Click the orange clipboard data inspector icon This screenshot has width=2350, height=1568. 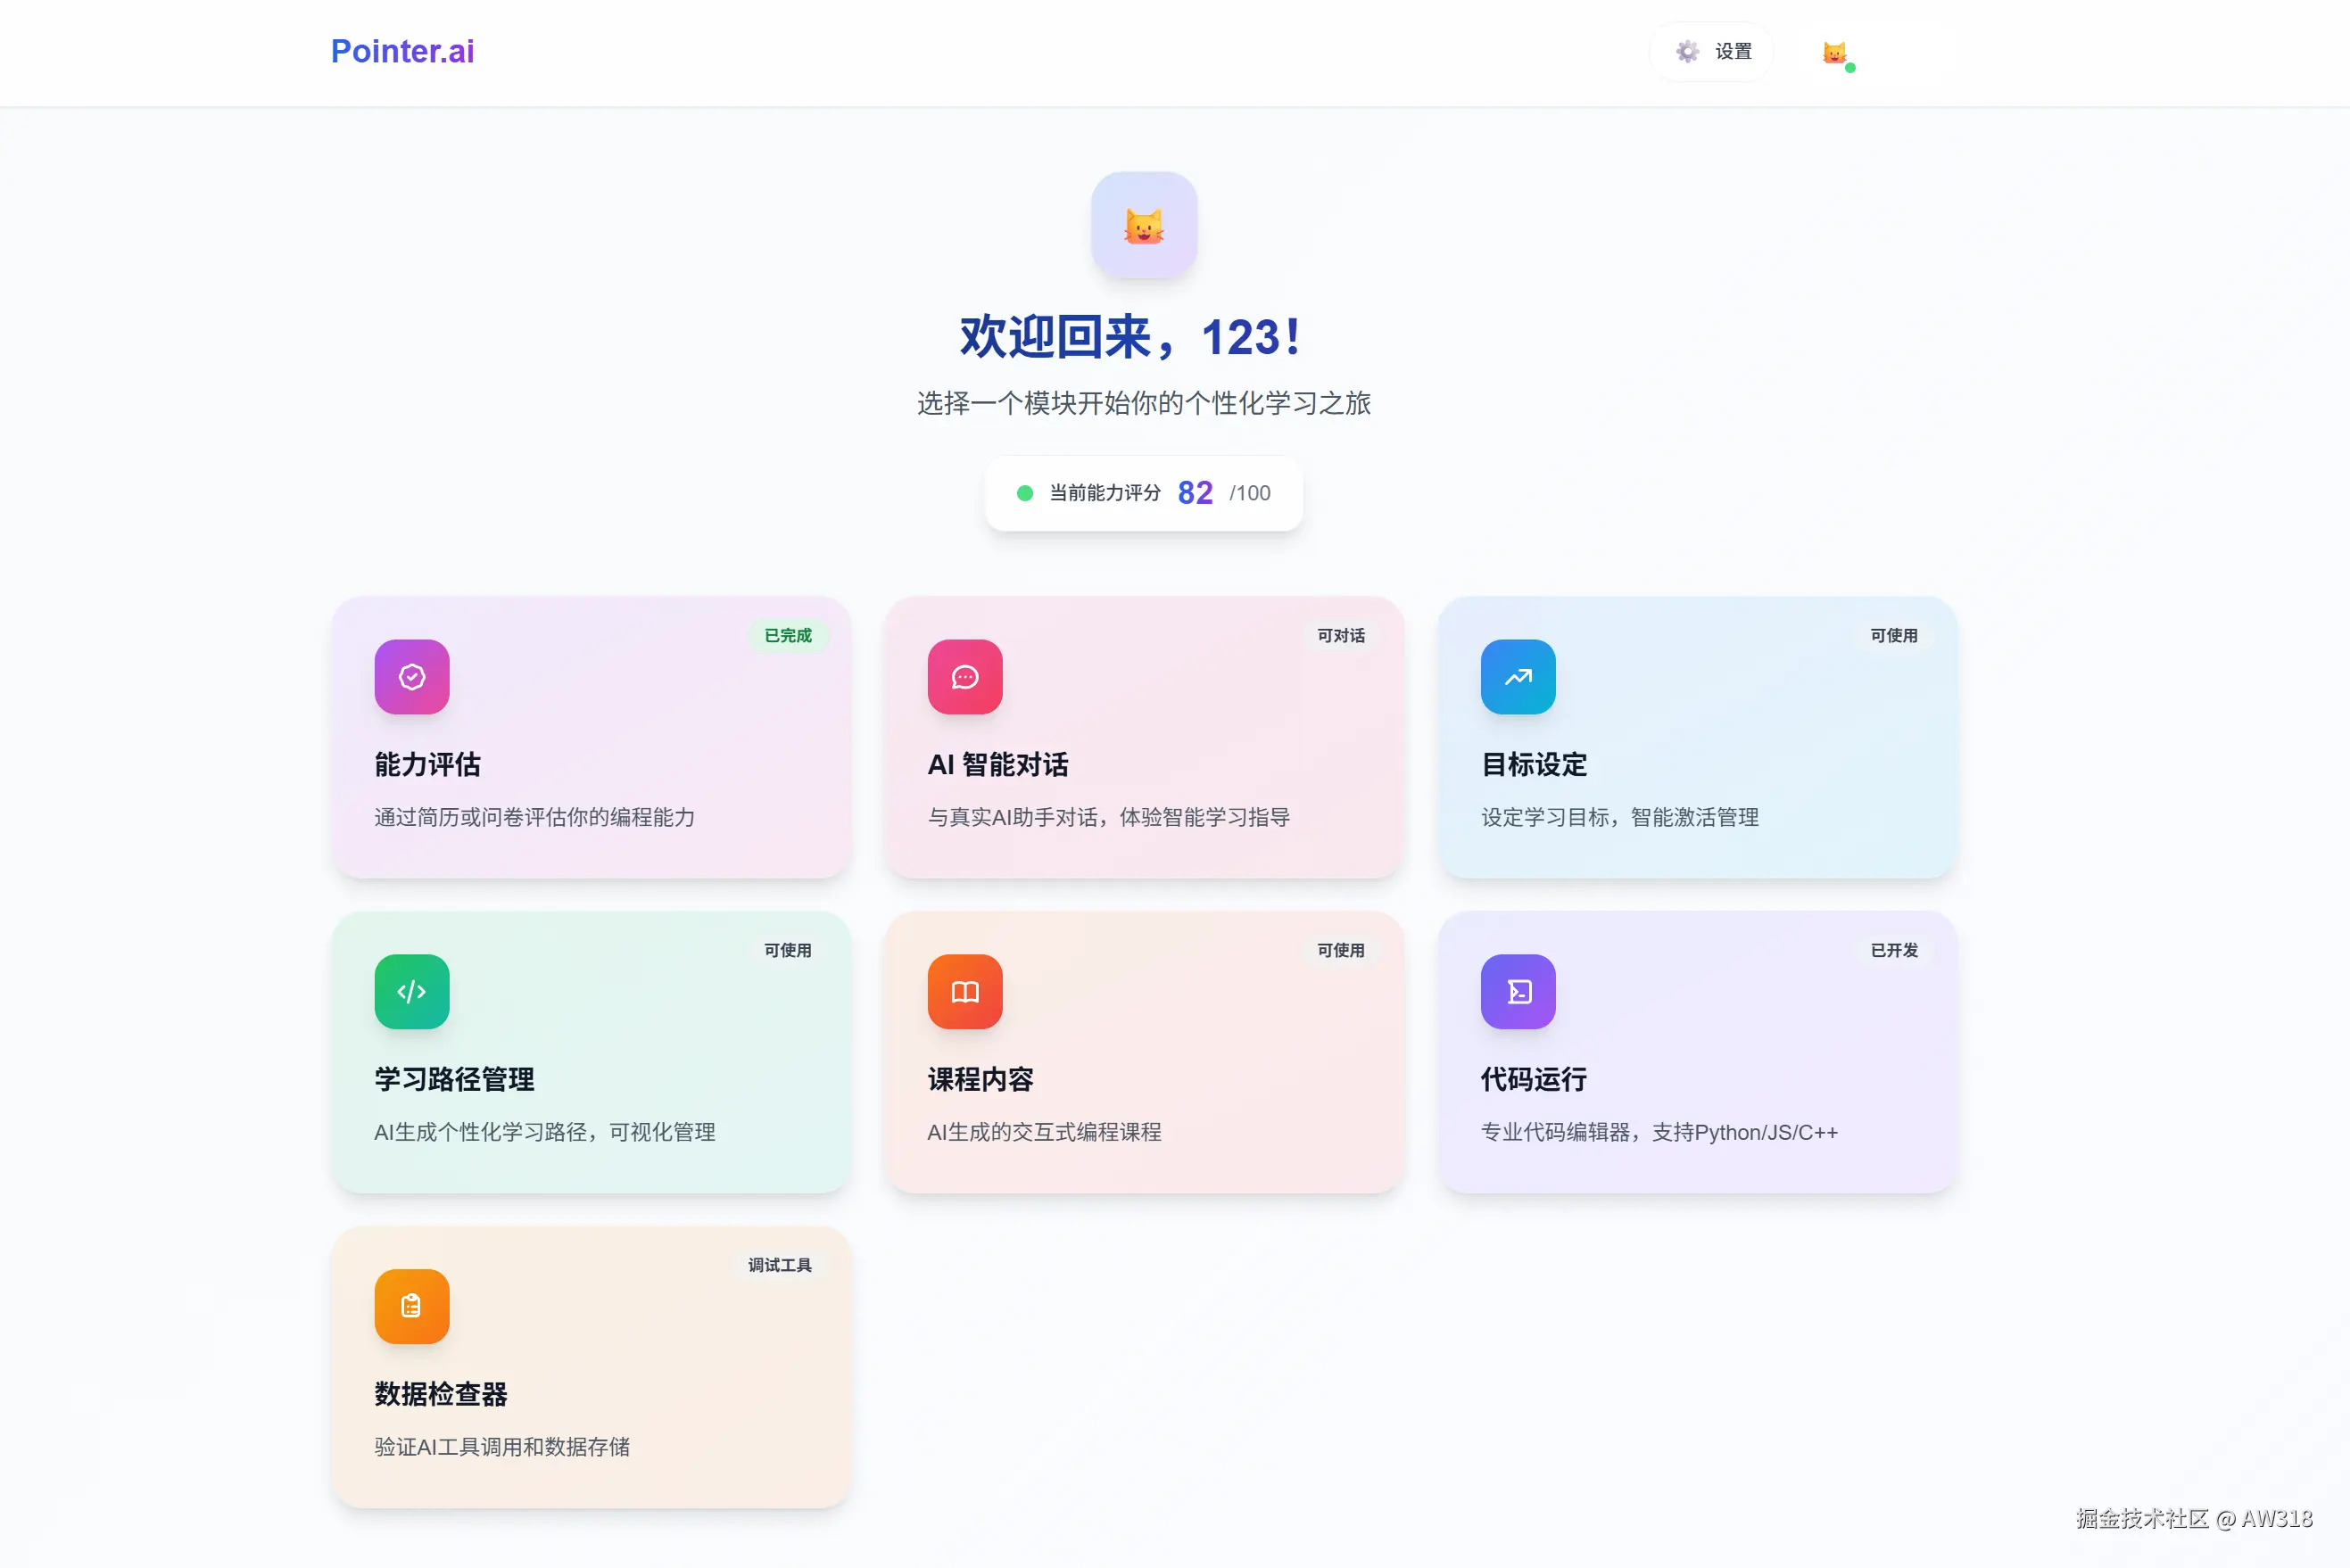[411, 1307]
